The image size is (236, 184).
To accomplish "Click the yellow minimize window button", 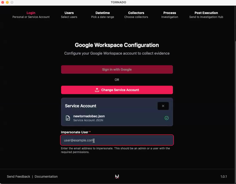I will (7, 2).
